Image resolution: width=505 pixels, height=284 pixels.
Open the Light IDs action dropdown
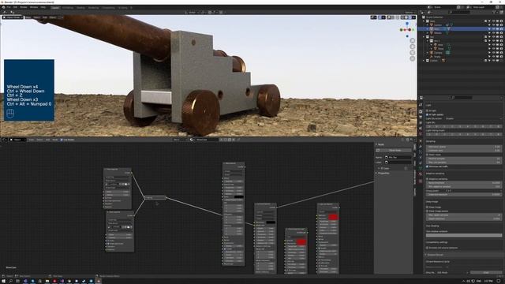pos(473,118)
